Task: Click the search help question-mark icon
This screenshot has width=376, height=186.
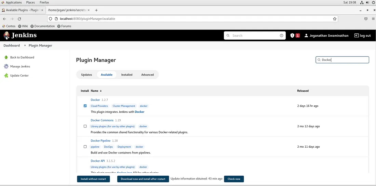Action: click(x=282, y=36)
